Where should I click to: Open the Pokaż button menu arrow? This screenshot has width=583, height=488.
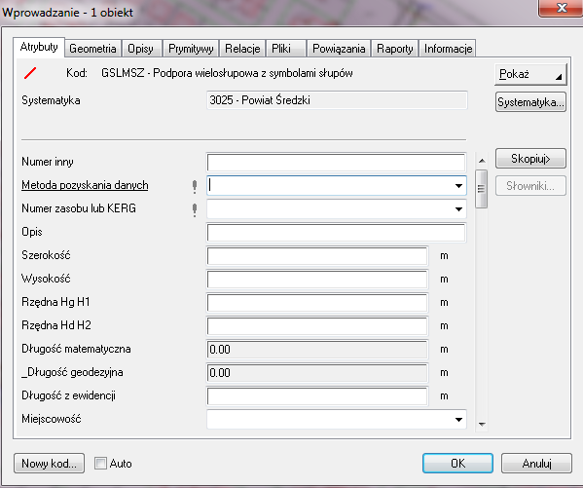pyautogui.click(x=558, y=77)
